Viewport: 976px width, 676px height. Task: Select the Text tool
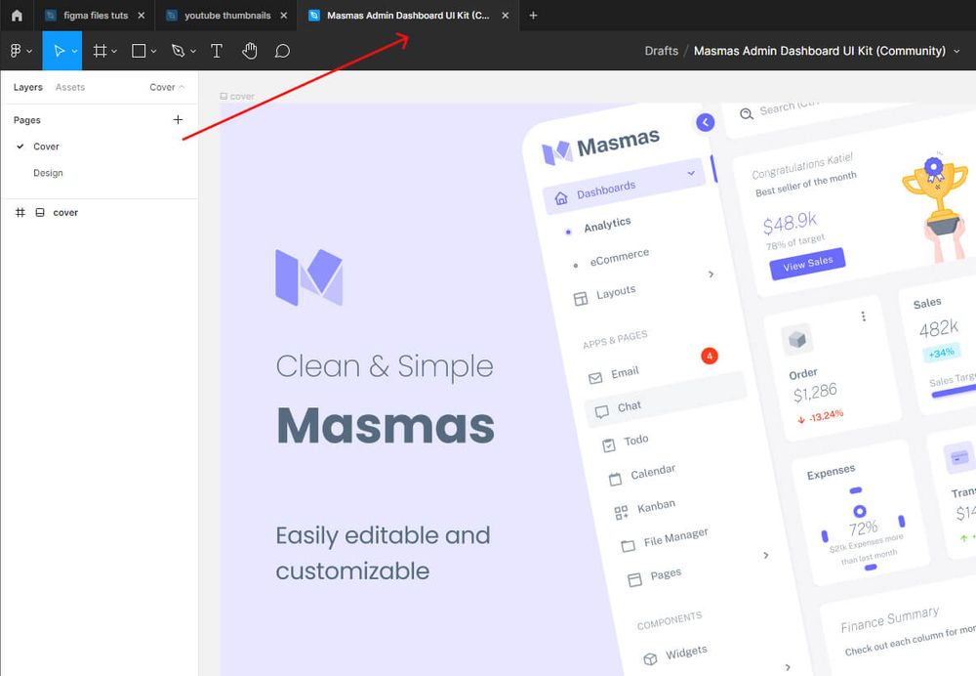(x=216, y=50)
